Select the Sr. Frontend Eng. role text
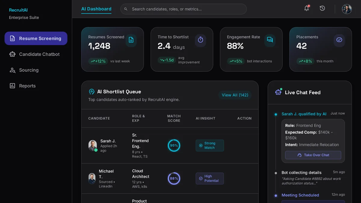This screenshot has height=203, width=361. point(140,141)
